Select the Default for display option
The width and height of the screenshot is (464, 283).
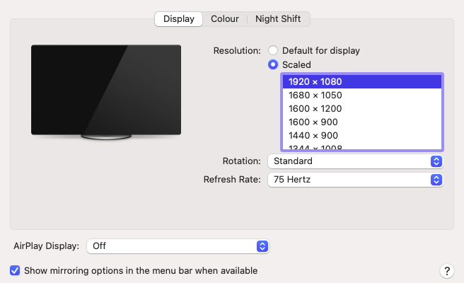pyautogui.click(x=273, y=51)
